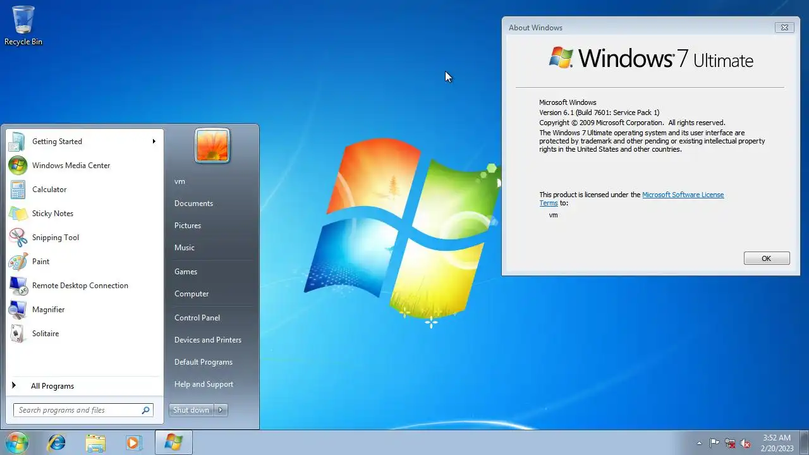This screenshot has height=455, width=809.
Task: Open the Shut down options arrow
Action: pos(221,410)
